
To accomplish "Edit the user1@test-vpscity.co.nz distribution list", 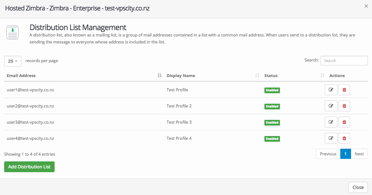I will pyautogui.click(x=331, y=90).
